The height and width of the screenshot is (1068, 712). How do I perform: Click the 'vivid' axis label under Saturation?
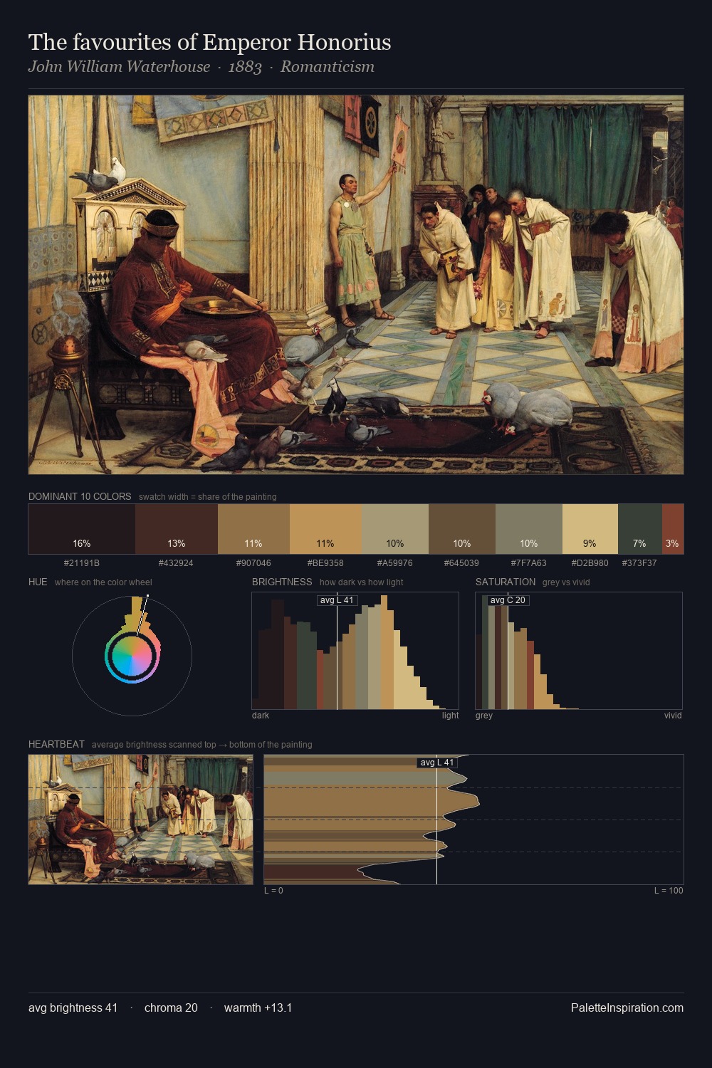(673, 715)
